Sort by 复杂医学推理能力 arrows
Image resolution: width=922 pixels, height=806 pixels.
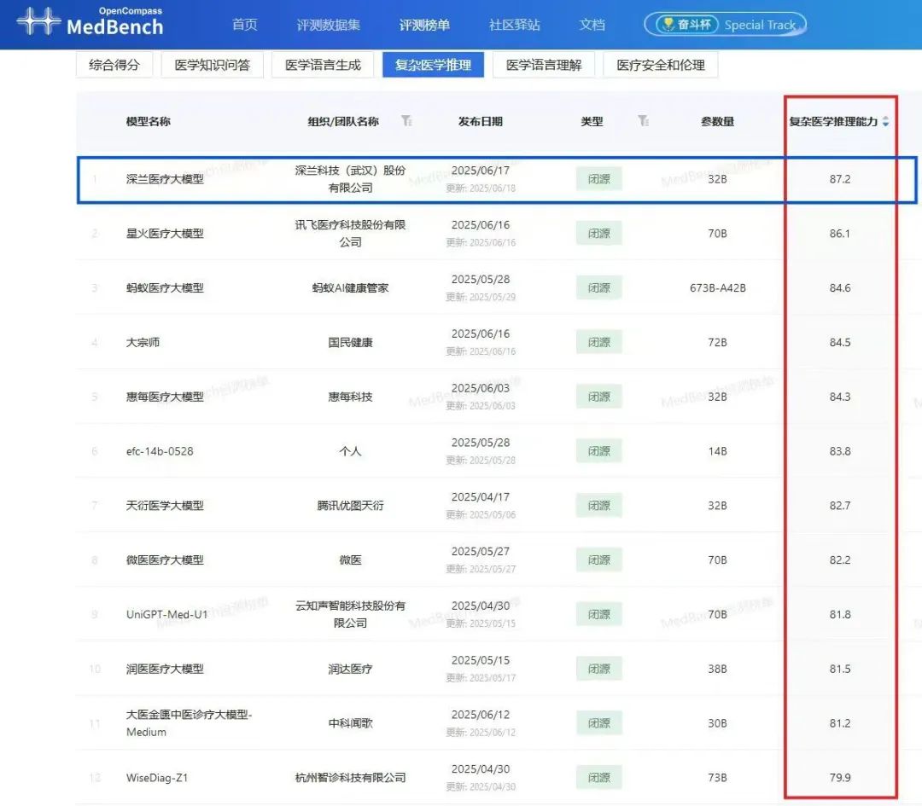click(885, 122)
